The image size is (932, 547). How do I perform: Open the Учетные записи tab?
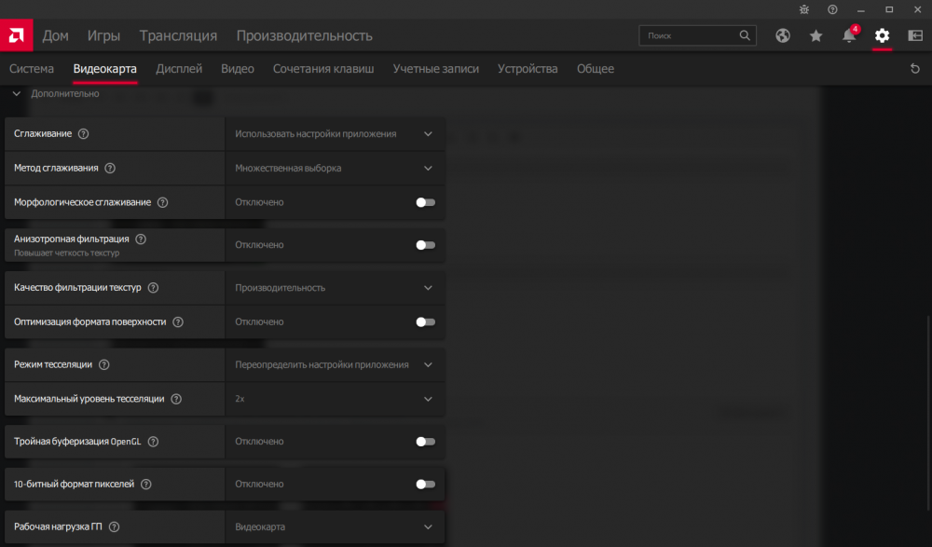[435, 69]
